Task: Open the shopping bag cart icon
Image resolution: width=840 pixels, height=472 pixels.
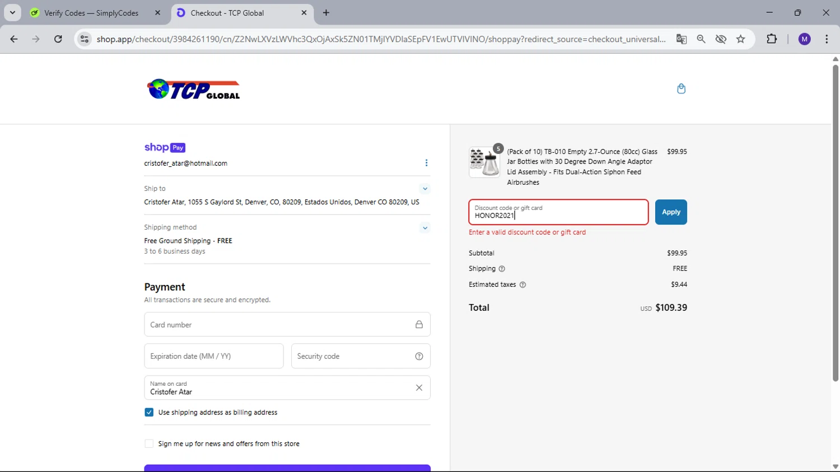Action: pyautogui.click(x=681, y=88)
